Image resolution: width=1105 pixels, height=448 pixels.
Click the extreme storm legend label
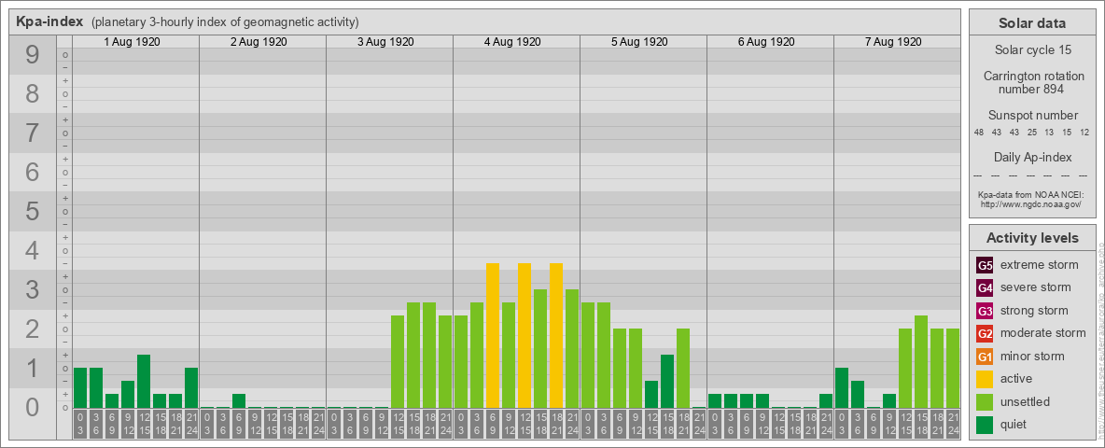coord(1040,265)
